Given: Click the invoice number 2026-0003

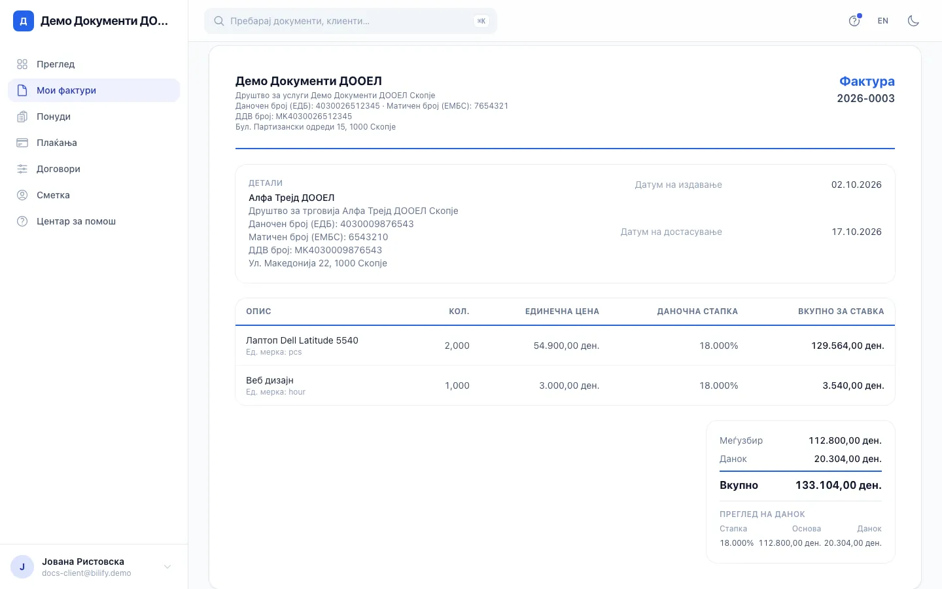Looking at the screenshot, I should [x=865, y=98].
